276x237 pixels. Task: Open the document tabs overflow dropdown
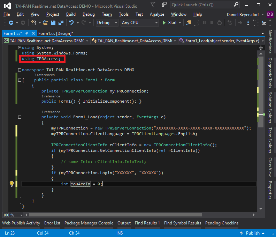coord(263,33)
